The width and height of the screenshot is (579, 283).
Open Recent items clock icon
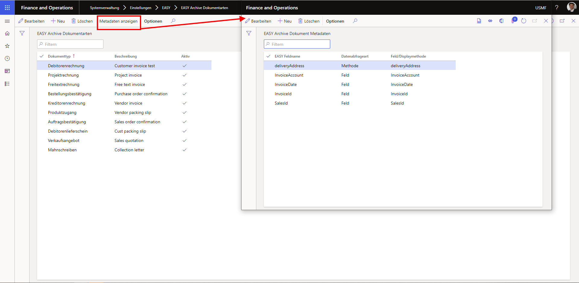(7, 58)
